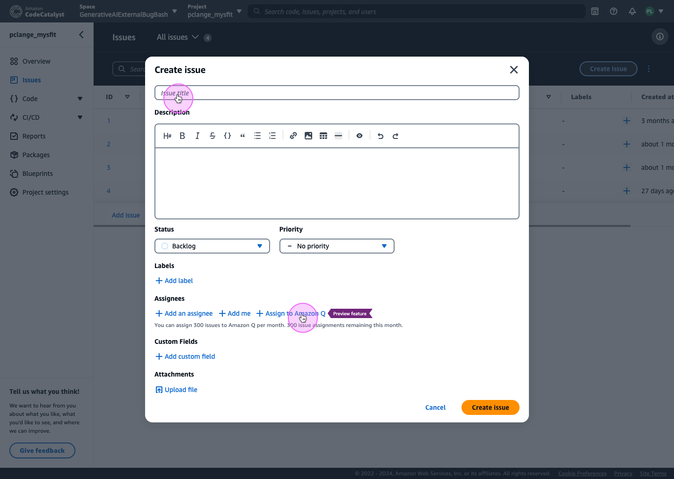Image resolution: width=674 pixels, height=479 pixels.
Task: Expand the CI/CD section in sidebar
Action: (x=80, y=117)
